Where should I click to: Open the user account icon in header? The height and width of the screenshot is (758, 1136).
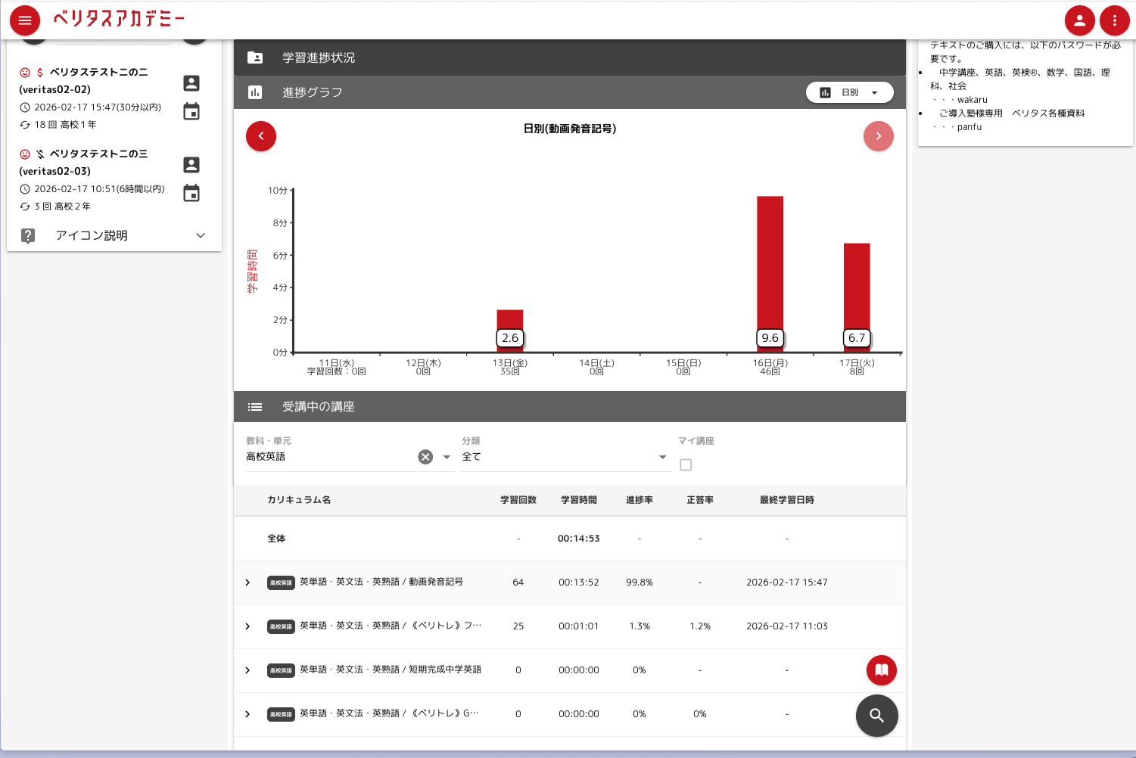1079,20
